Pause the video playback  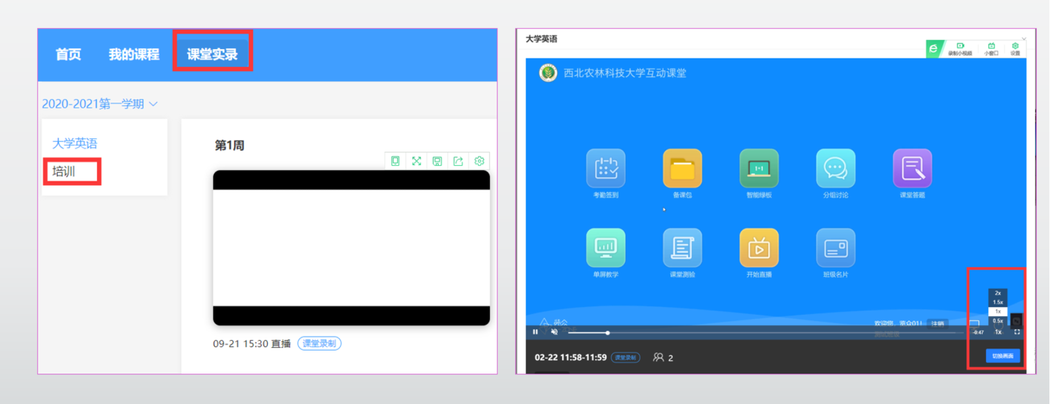click(x=535, y=332)
